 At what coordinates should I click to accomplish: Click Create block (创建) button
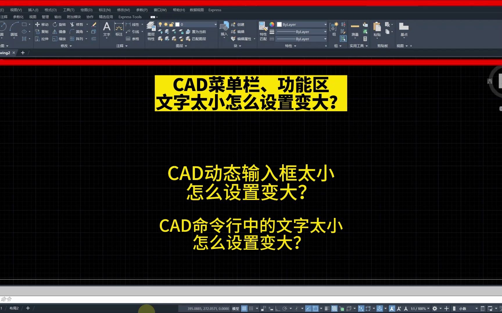pos(238,25)
